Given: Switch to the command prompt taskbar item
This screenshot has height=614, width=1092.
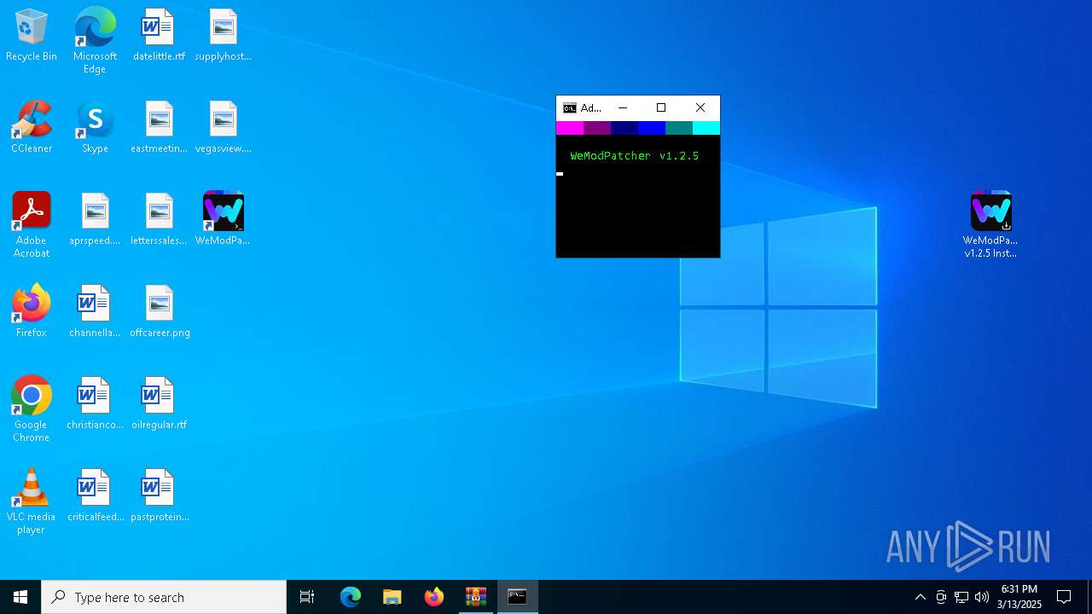Looking at the screenshot, I should (x=517, y=597).
